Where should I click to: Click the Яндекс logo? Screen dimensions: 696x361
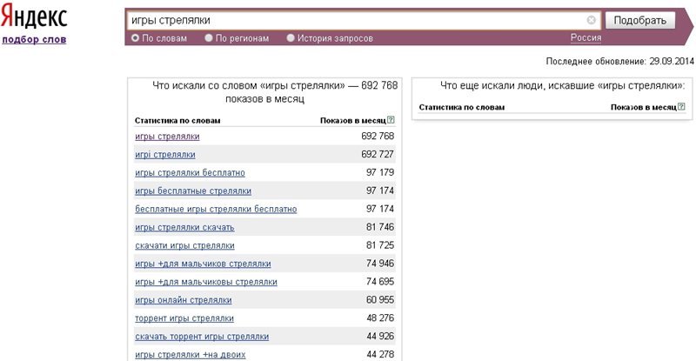[34, 17]
